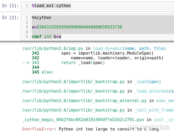
Task: Click the OverflowError label
Action: click(x=38, y=129)
